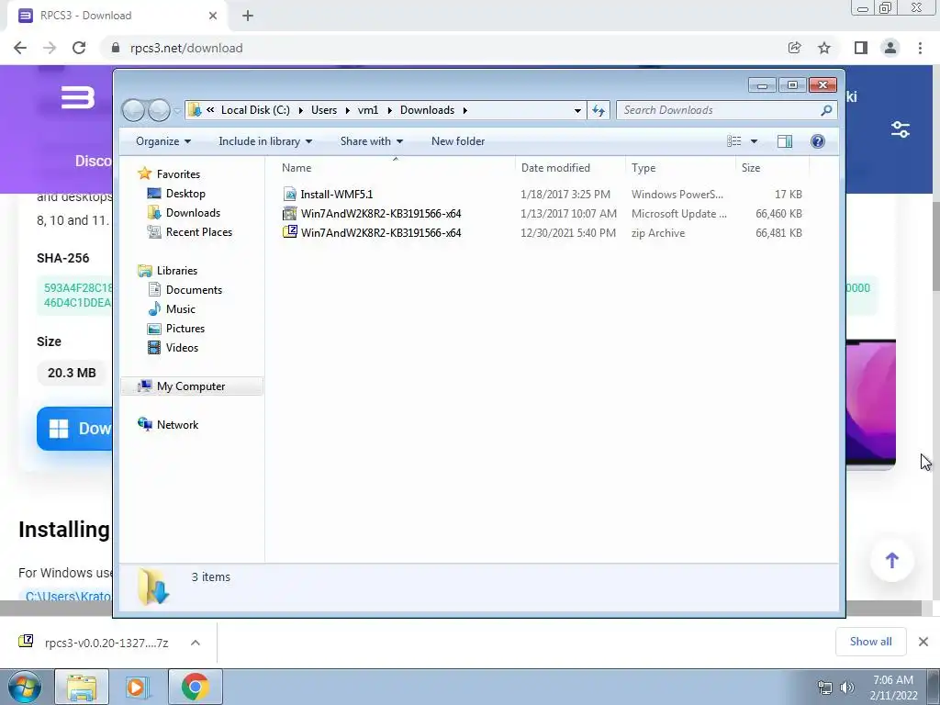The width and height of the screenshot is (940, 705).
Task: Click the Users breadcrumb segment
Action: tap(324, 110)
